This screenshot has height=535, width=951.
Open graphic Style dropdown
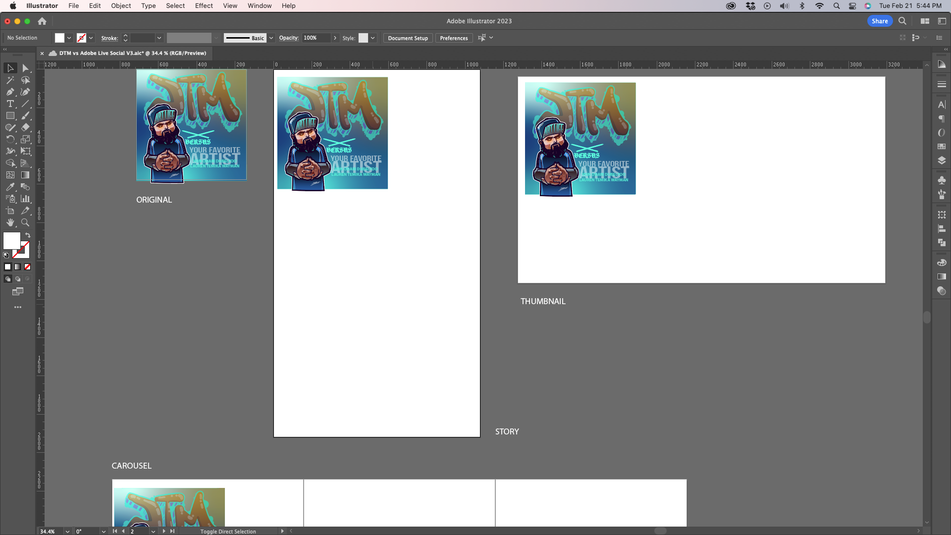[372, 38]
